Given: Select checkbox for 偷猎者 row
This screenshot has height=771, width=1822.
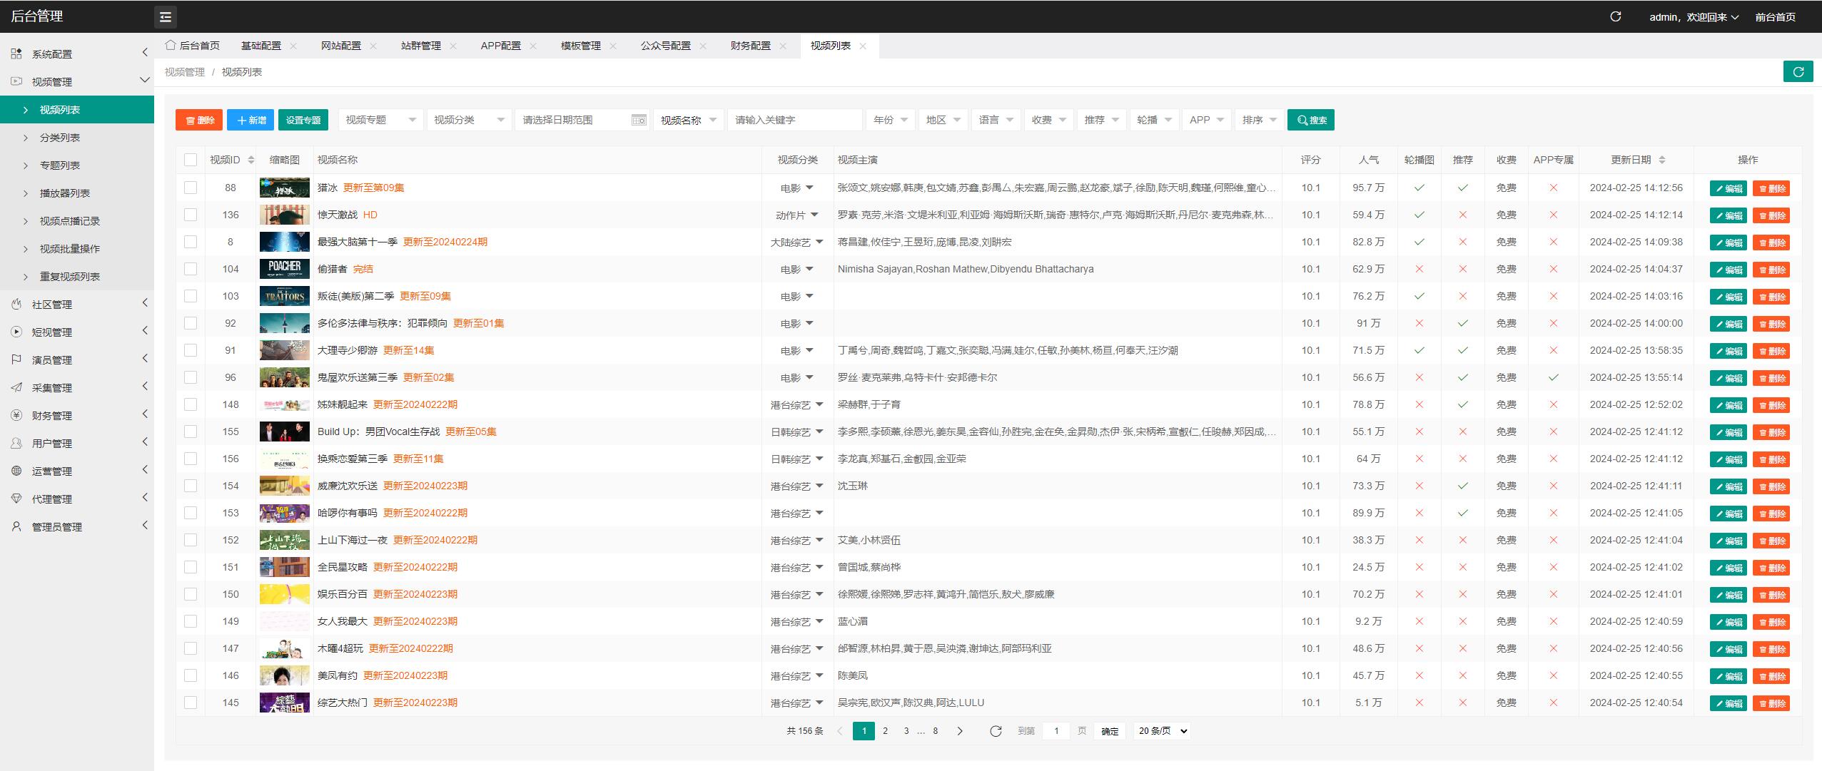Looking at the screenshot, I should (191, 269).
